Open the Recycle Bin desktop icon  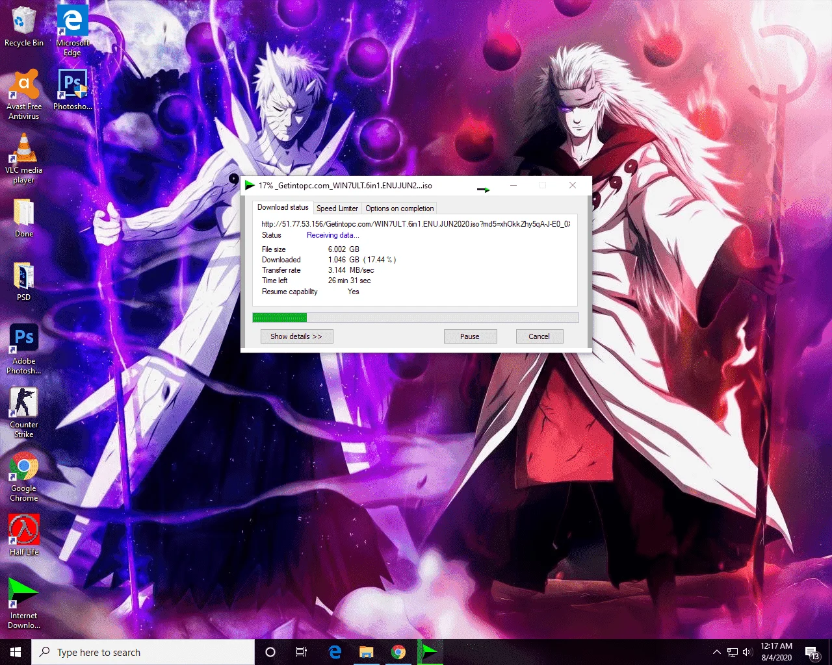pos(23,27)
